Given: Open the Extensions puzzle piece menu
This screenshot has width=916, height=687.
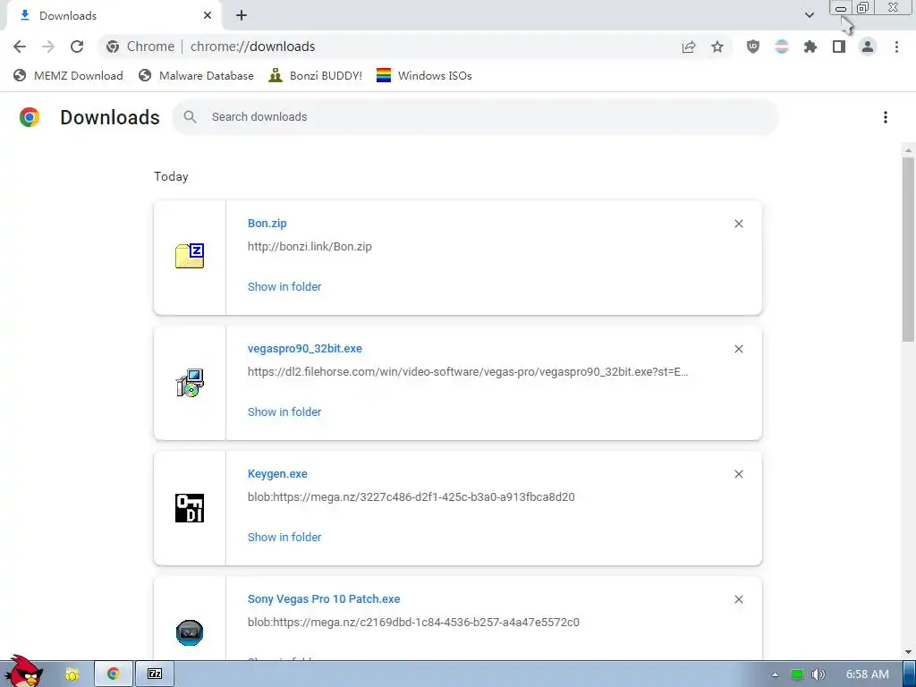Looking at the screenshot, I should tap(810, 47).
